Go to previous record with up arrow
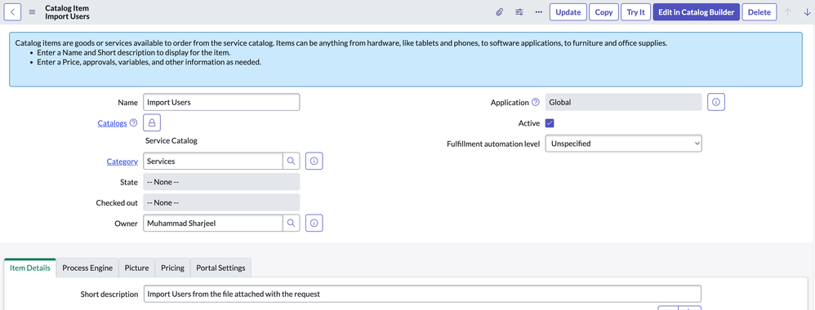Screen dimensions: 815x310 [x=787, y=12]
